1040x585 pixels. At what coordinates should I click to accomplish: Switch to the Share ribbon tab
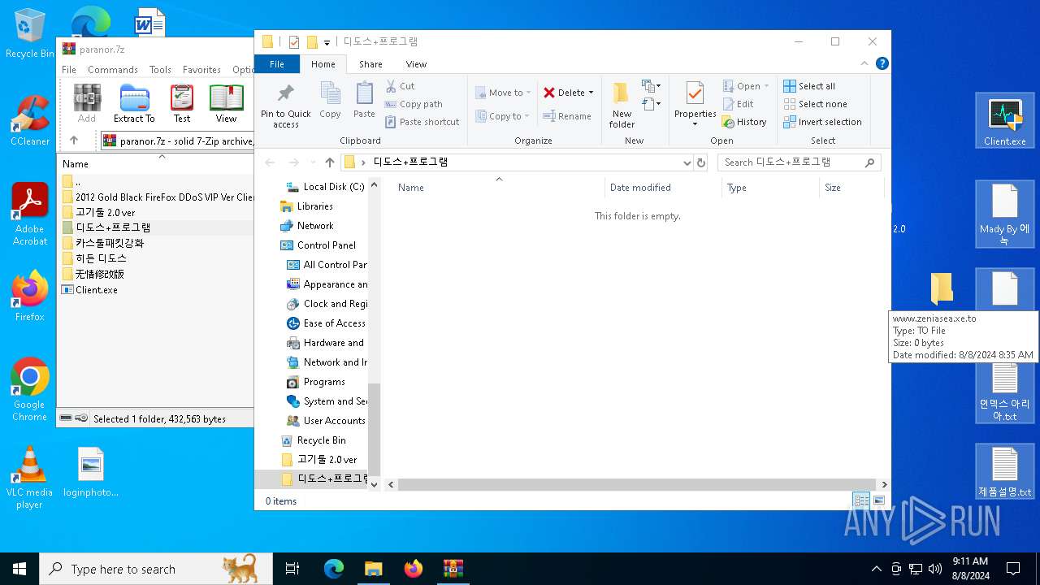point(370,64)
